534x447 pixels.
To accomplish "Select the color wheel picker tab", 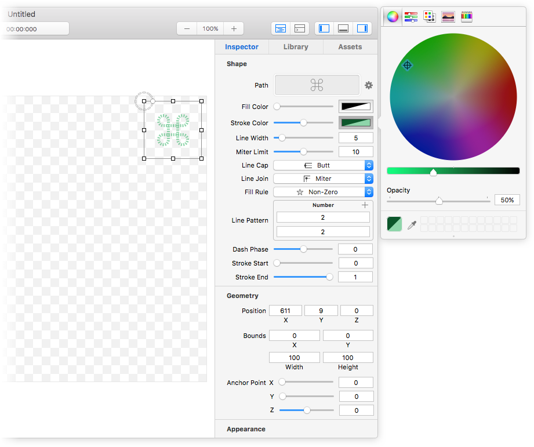I will click(393, 16).
